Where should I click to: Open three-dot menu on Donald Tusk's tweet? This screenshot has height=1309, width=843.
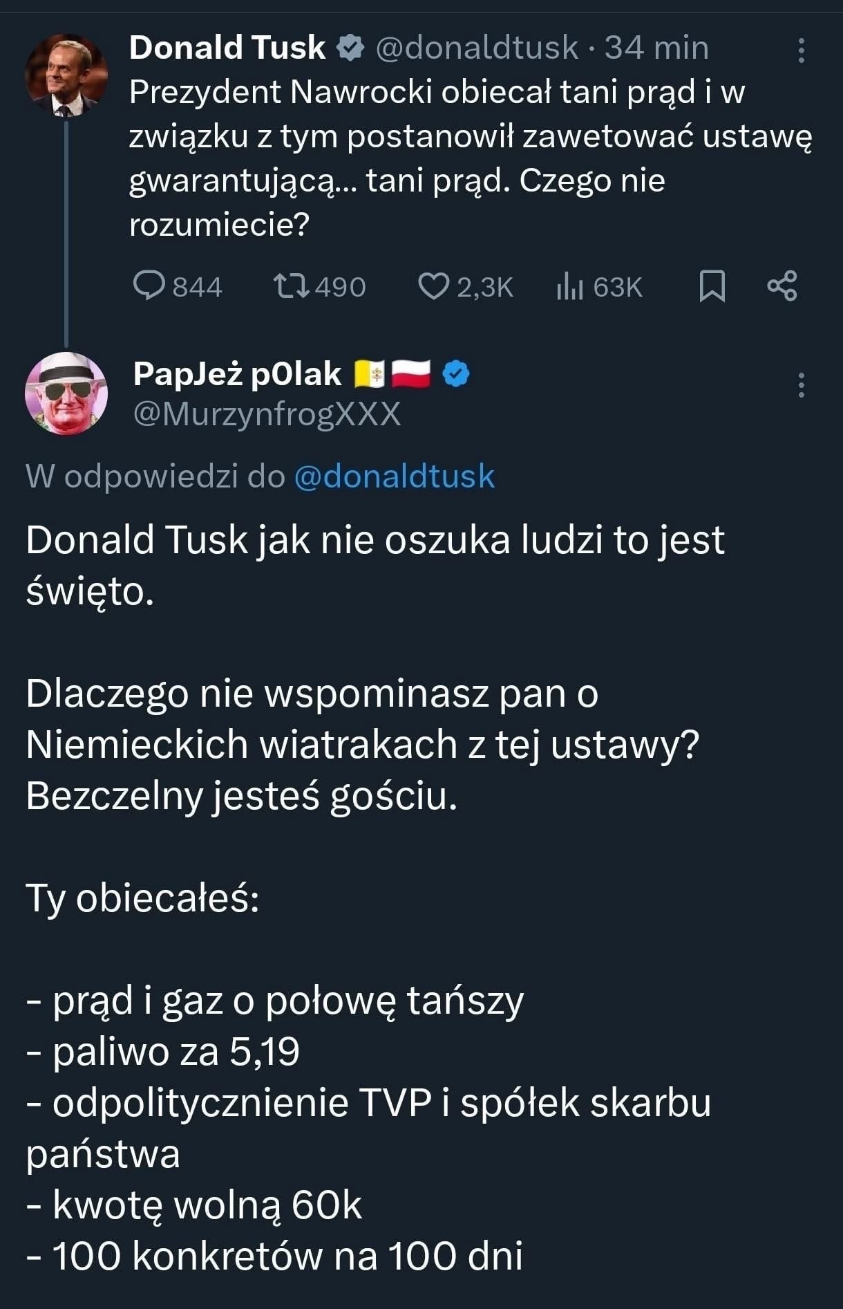pyautogui.click(x=802, y=50)
